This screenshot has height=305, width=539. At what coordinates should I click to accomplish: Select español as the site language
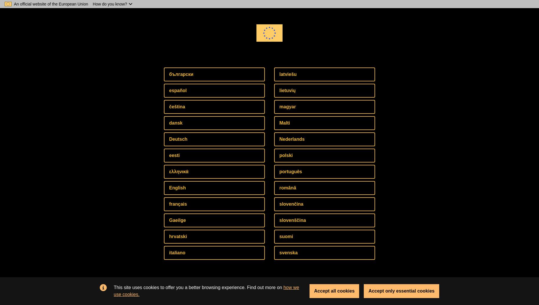click(x=214, y=91)
